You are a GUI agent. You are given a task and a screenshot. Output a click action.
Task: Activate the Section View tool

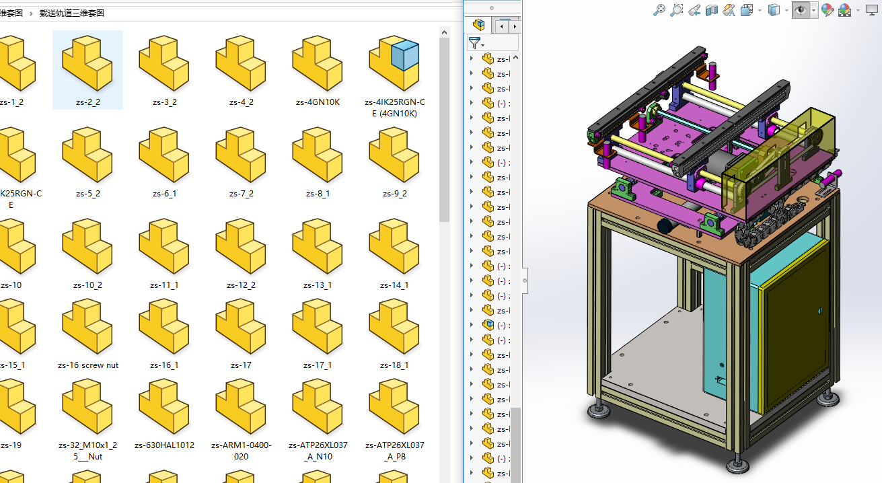pyautogui.click(x=711, y=10)
